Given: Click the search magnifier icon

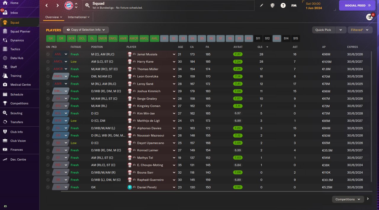Looking at the screenshot, I should (87, 5).
